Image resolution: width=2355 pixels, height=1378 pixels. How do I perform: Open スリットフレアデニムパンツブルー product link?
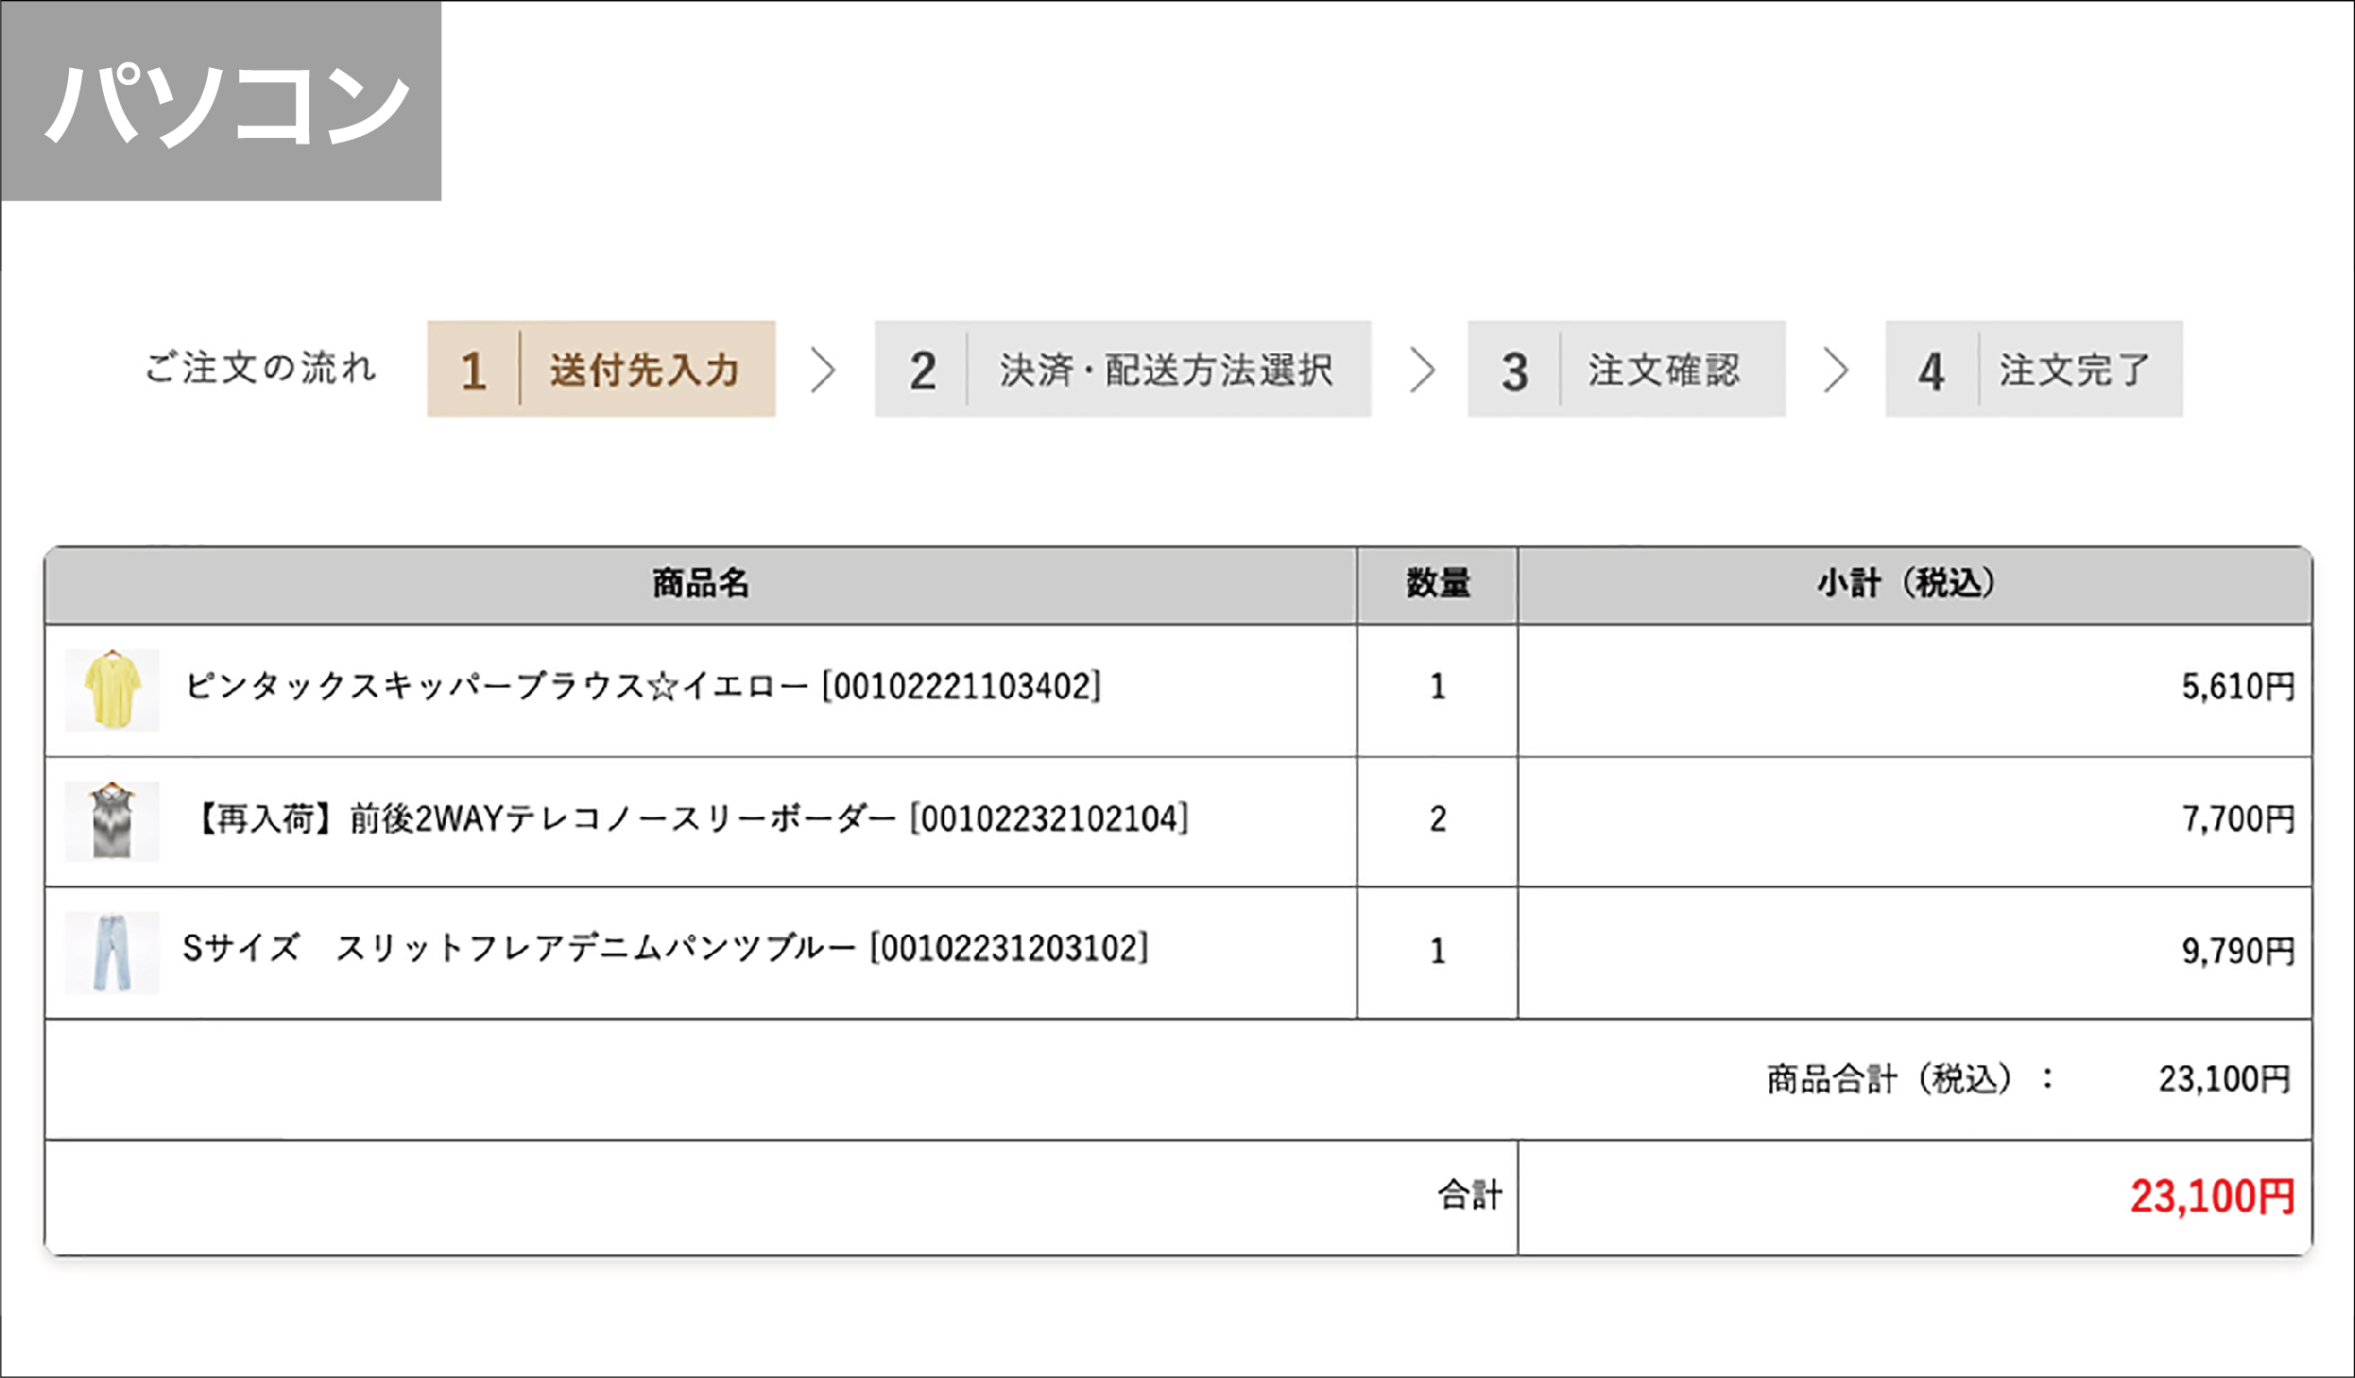point(665,948)
